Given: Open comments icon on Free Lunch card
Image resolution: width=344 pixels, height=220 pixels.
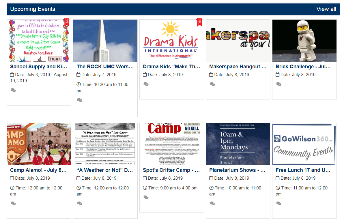Looking at the screenshot, I should [x=279, y=204].
